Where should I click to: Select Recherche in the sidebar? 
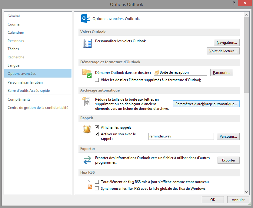pos(38,57)
